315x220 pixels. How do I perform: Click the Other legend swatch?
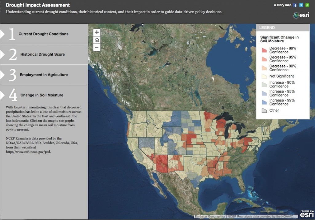264,110
